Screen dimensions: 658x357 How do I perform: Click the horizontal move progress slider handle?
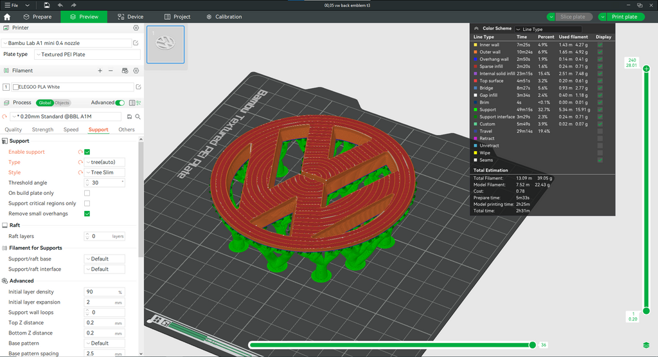click(533, 345)
